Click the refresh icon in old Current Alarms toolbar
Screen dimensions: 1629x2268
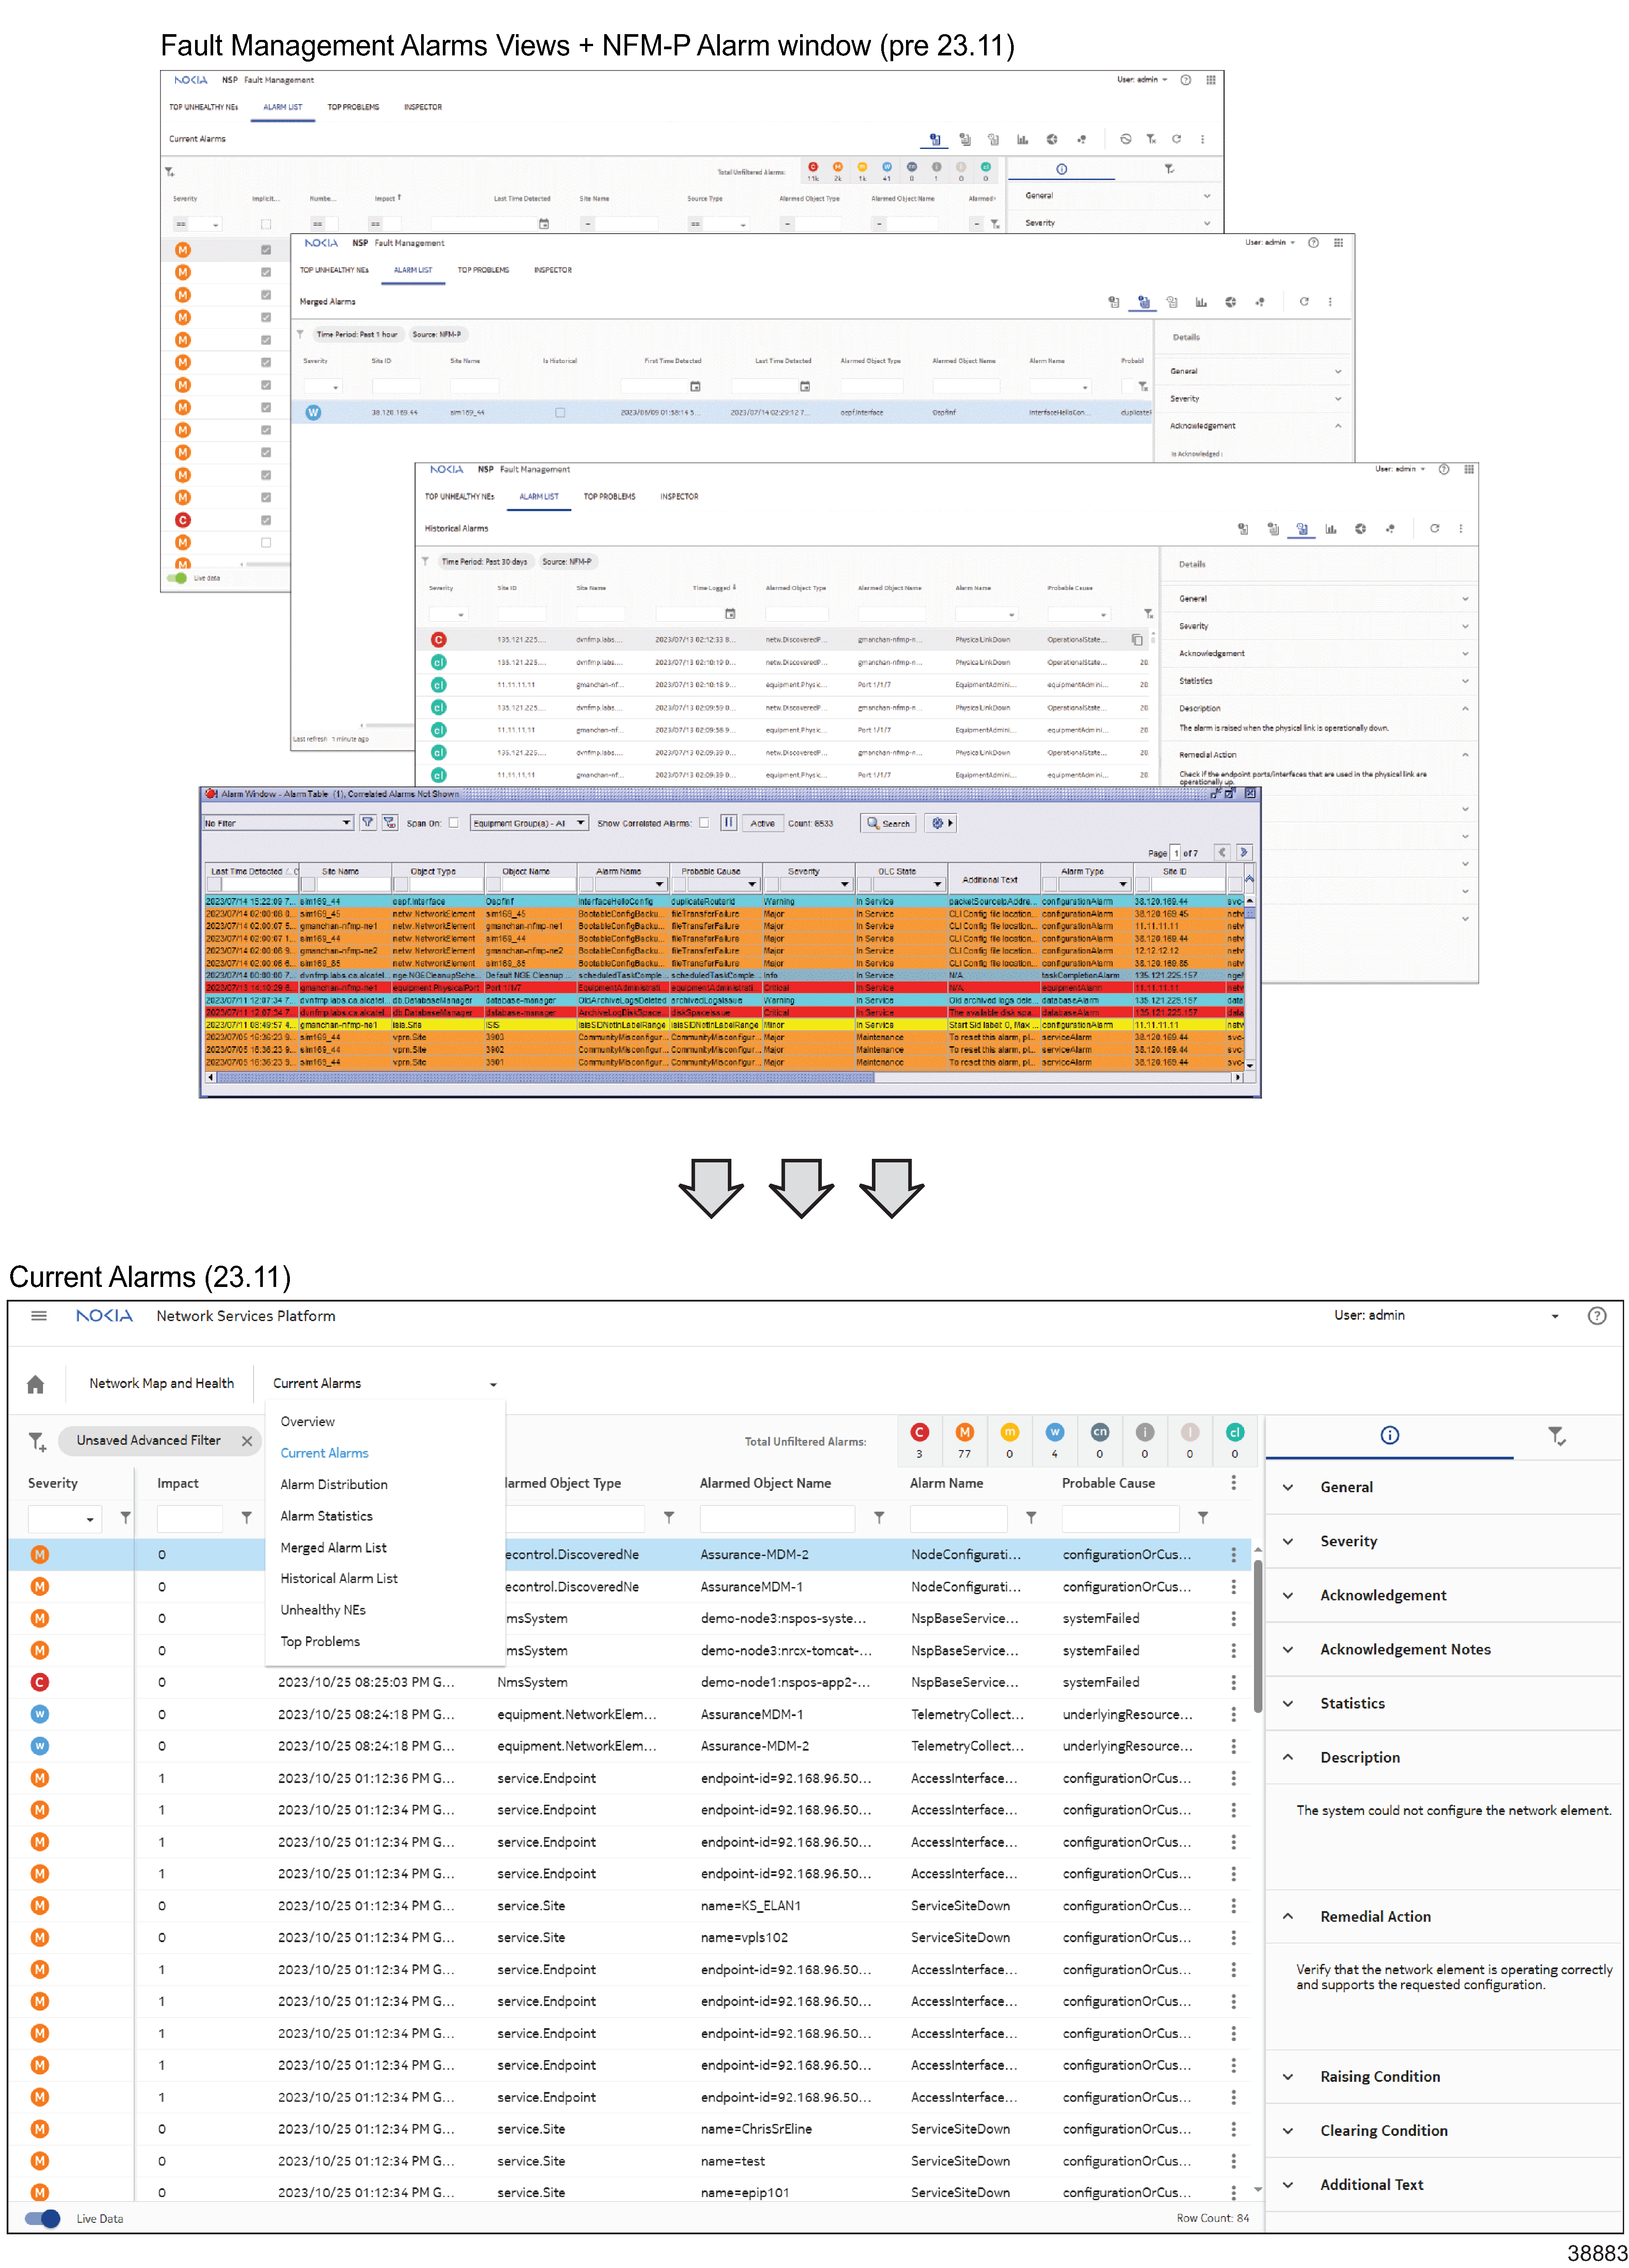(x=1176, y=140)
